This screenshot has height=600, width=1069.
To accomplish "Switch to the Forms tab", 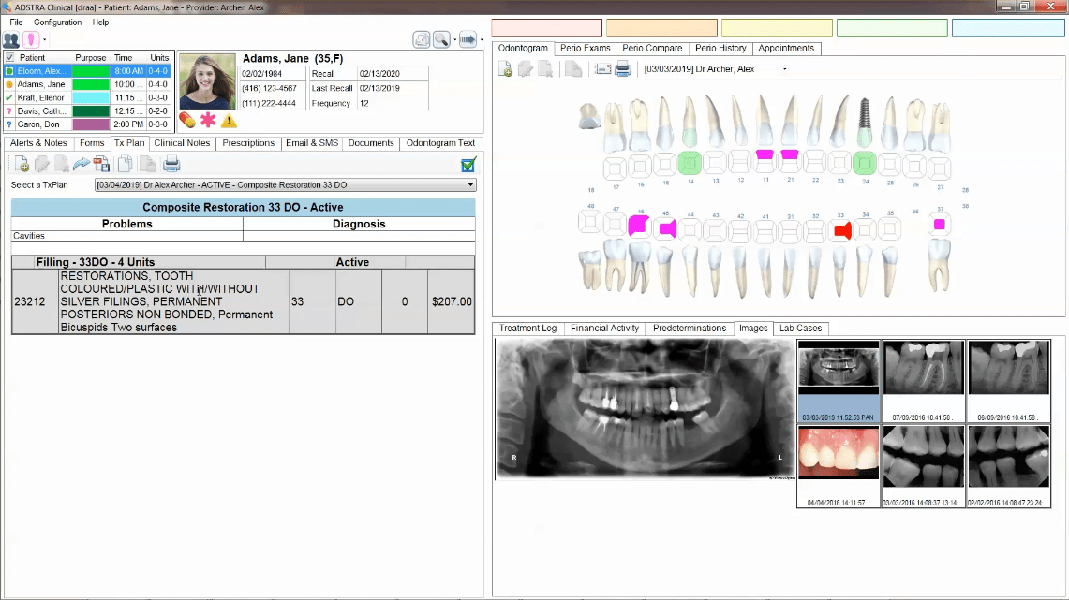I will [92, 143].
